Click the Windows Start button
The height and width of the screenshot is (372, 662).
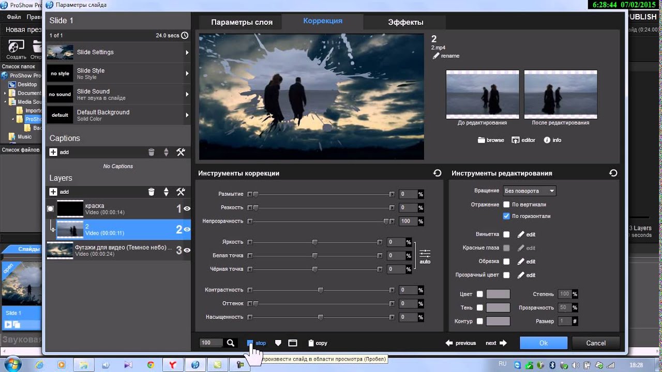[11, 365]
